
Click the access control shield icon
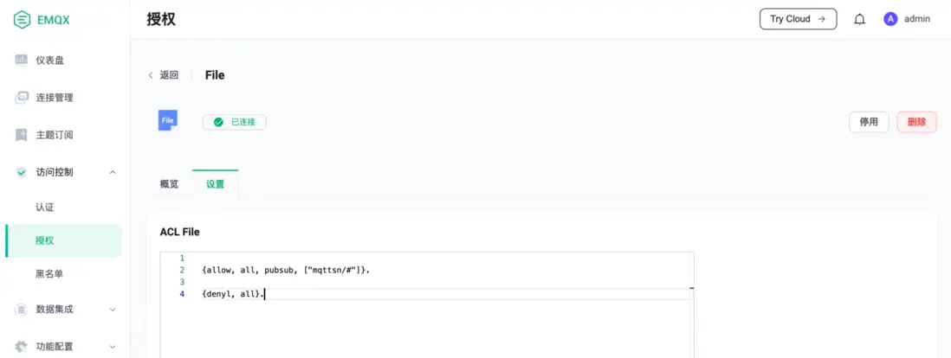[22, 172]
